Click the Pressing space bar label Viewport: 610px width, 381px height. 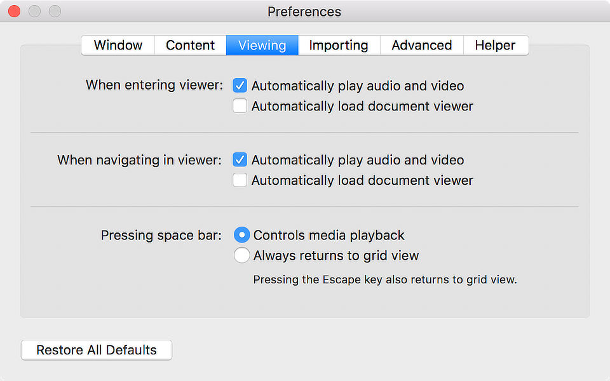coord(160,234)
